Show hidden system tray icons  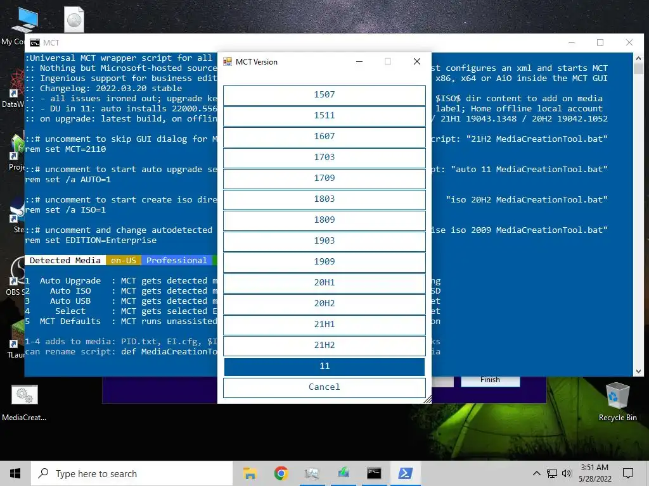pos(536,473)
